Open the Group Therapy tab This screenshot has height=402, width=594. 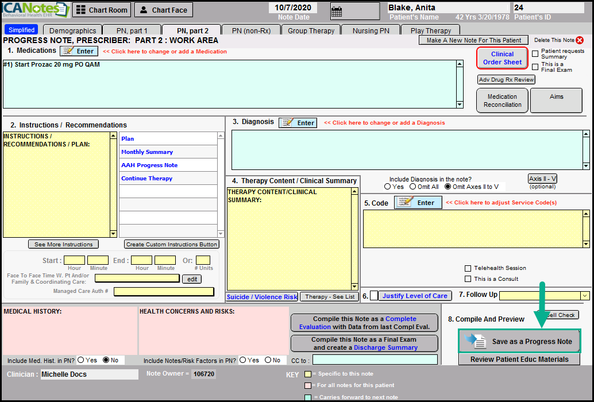(x=311, y=30)
